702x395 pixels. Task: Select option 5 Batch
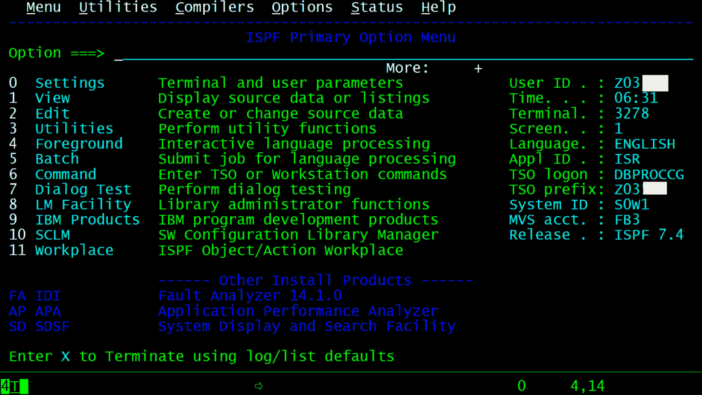coord(44,159)
